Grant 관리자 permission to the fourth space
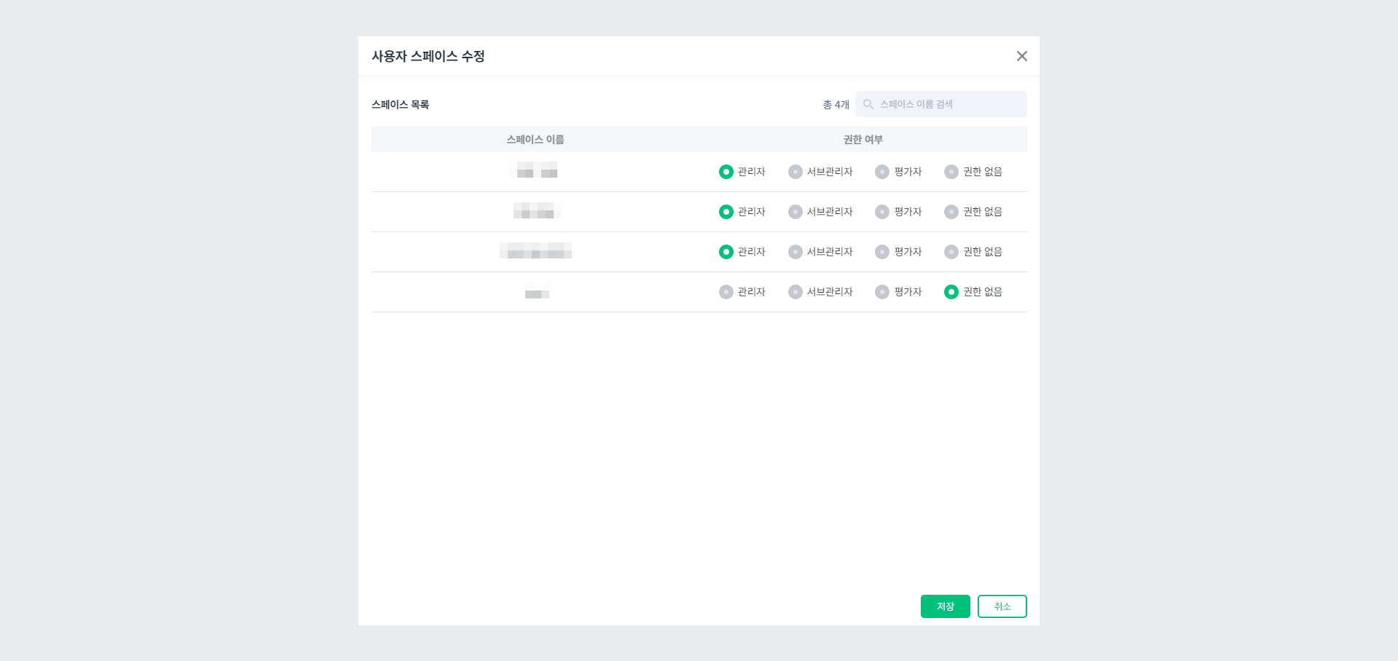The width and height of the screenshot is (1398, 661). pyautogui.click(x=726, y=292)
